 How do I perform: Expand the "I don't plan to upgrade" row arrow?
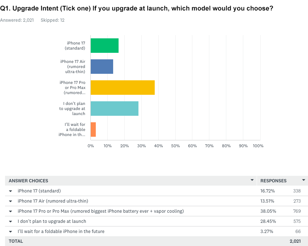[x=10, y=221]
